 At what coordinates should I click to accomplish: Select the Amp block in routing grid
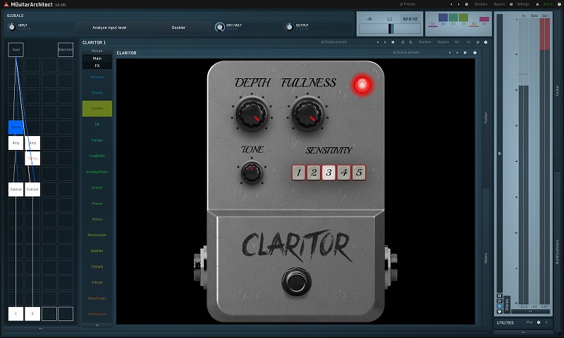tap(16, 143)
